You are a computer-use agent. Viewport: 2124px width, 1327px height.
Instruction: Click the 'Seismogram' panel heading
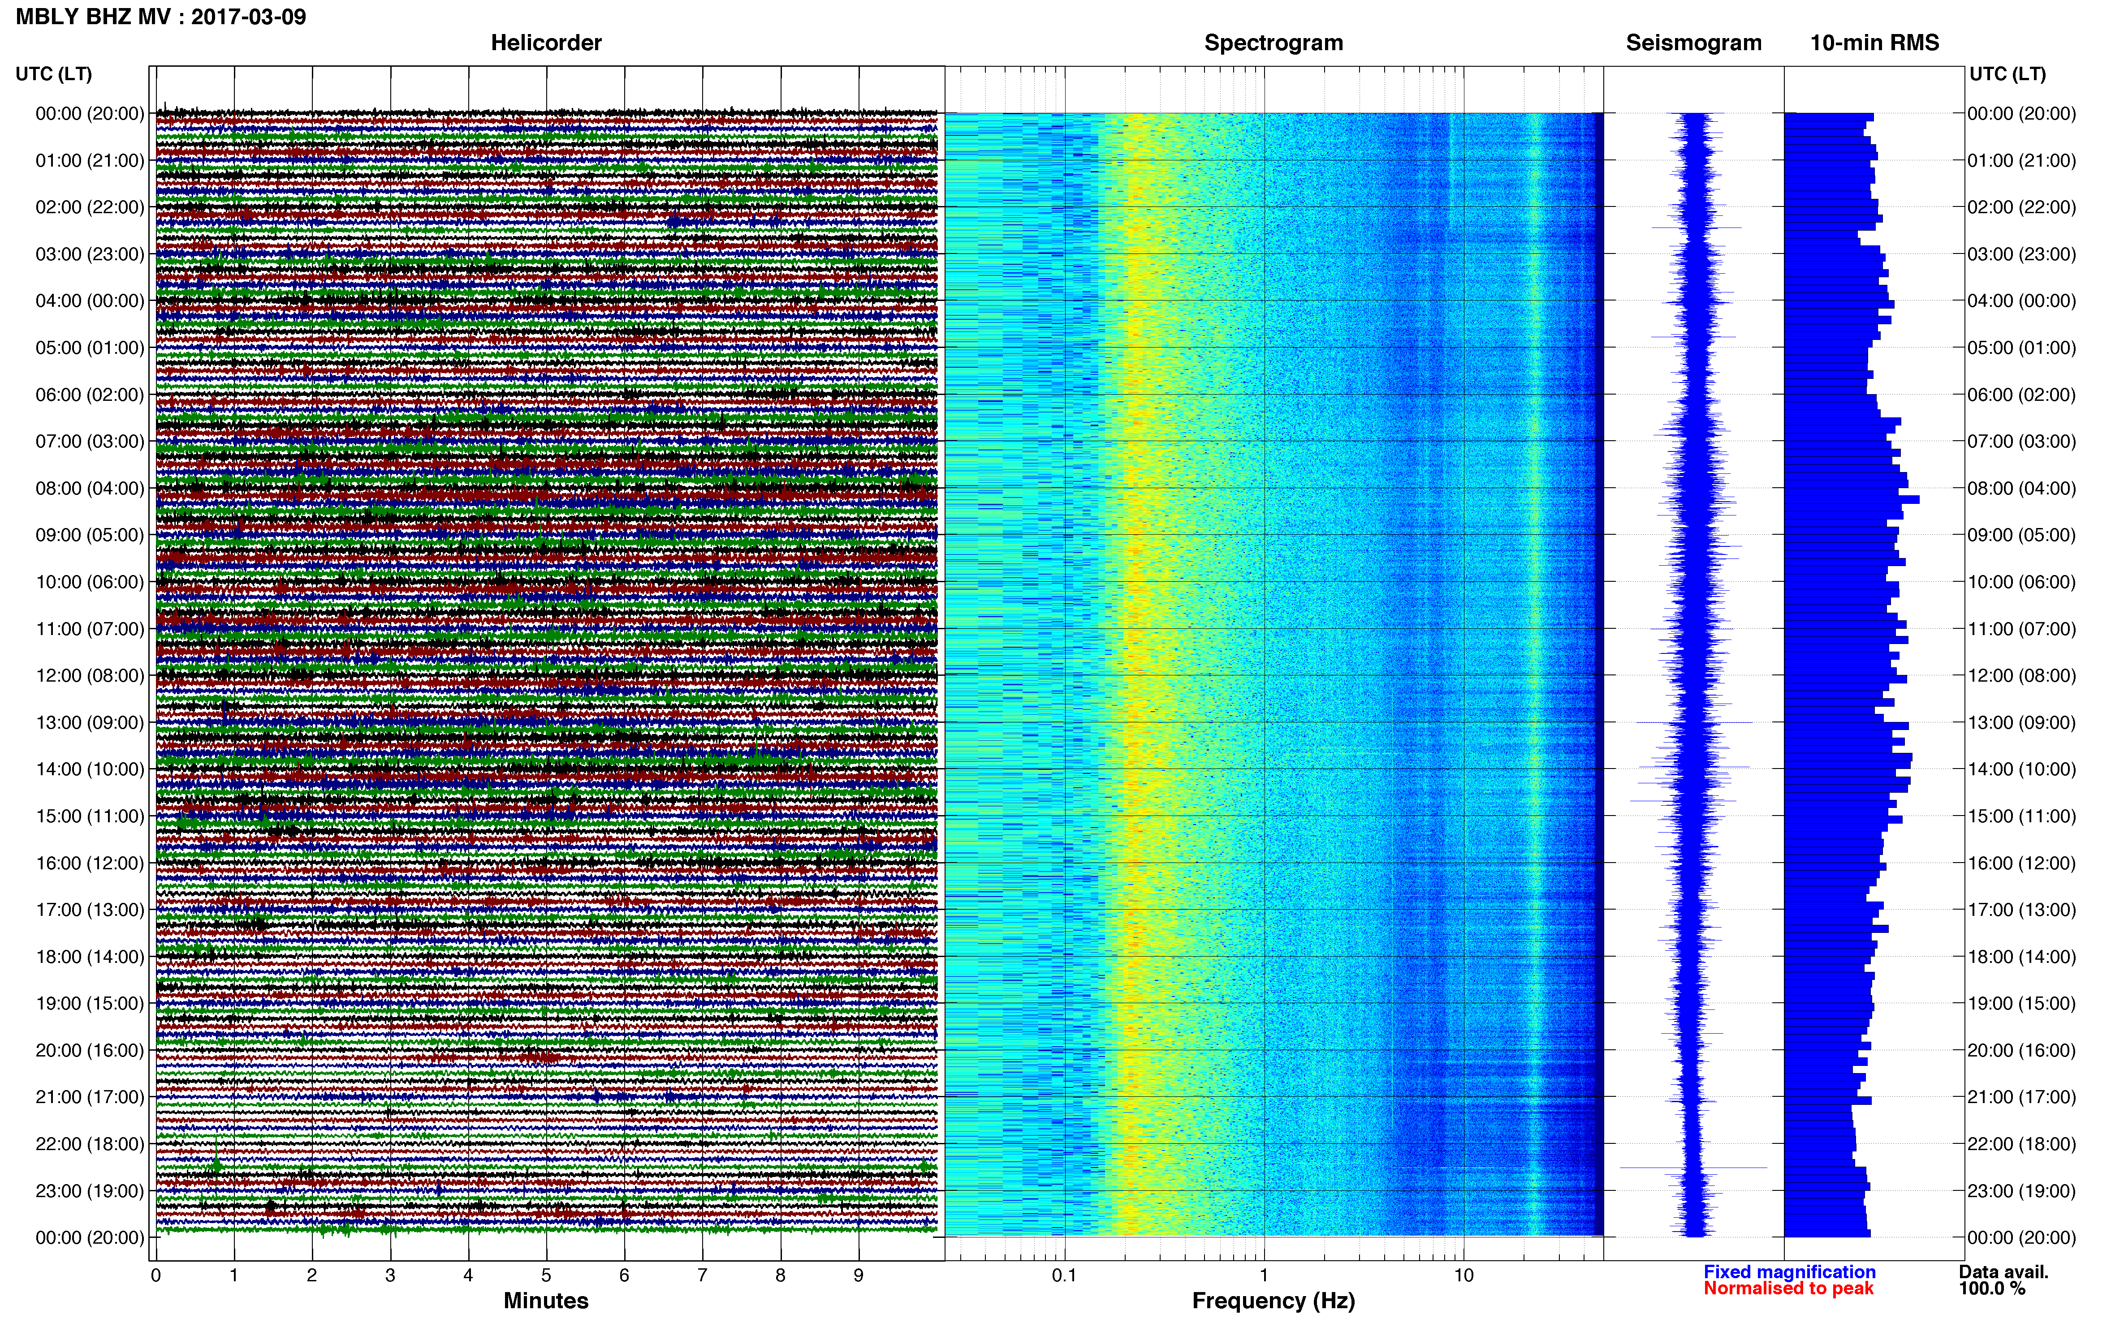pyautogui.click(x=1694, y=43)
